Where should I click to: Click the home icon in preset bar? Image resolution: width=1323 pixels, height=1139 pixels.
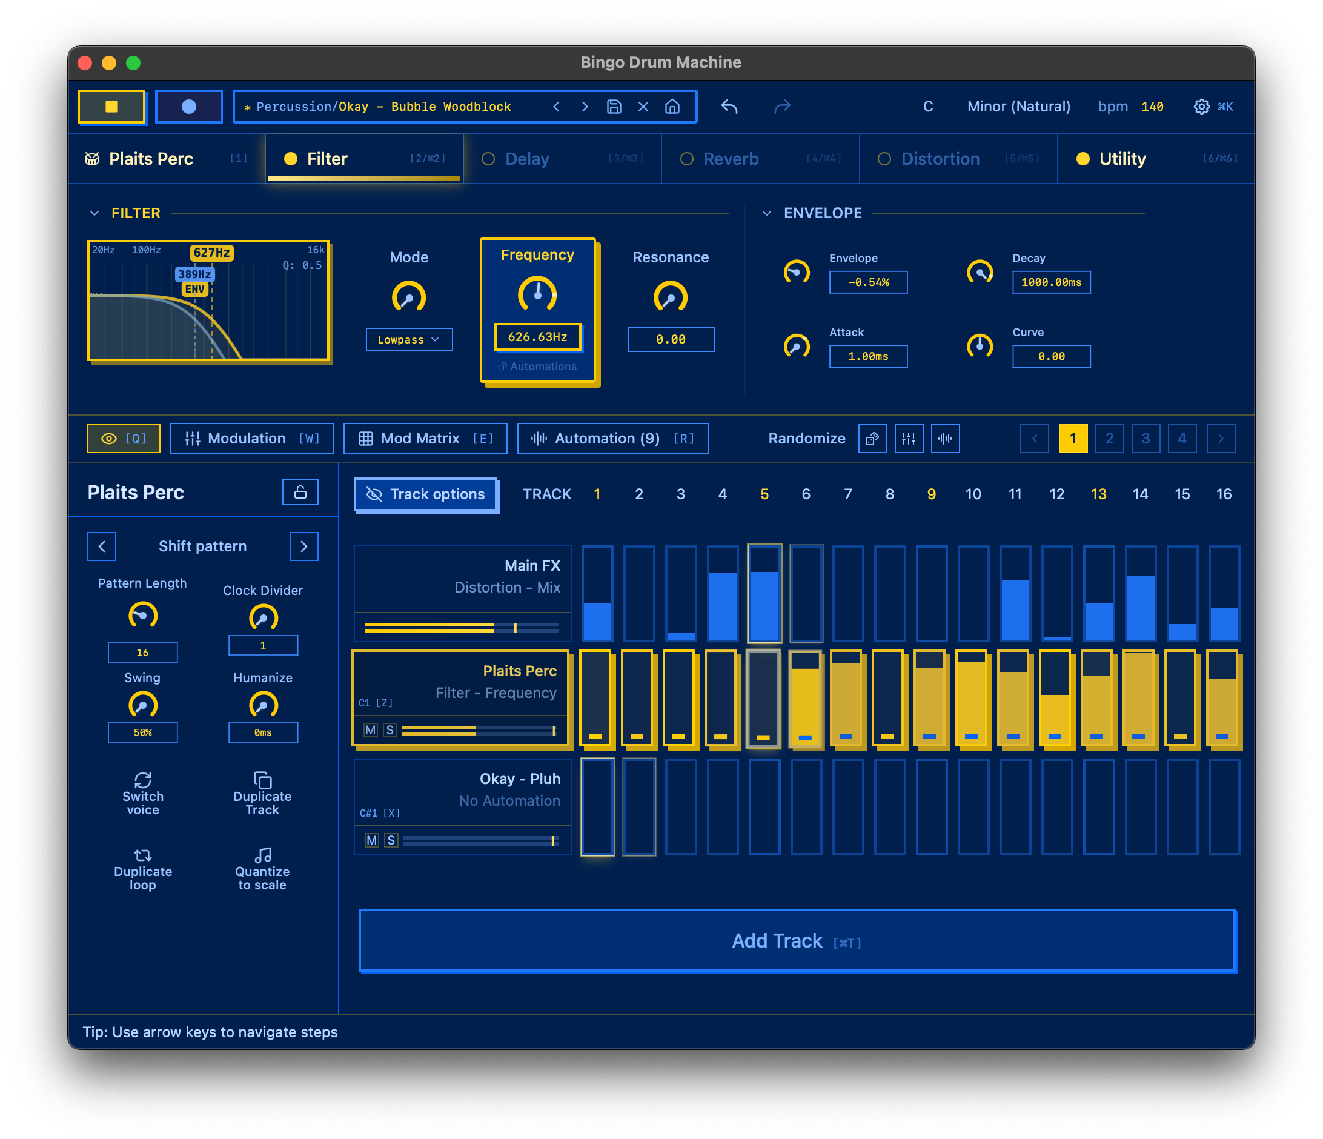672,107
